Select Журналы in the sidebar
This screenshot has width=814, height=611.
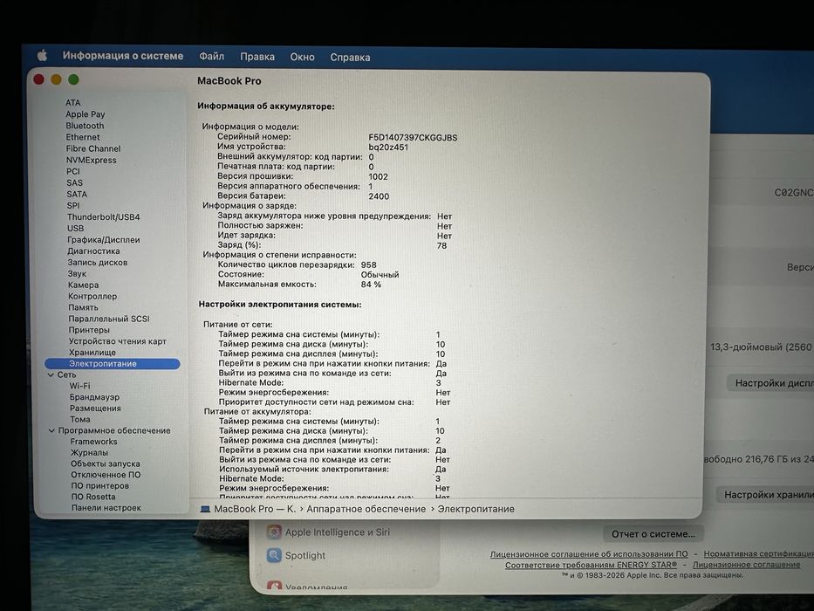coord(89,452)
